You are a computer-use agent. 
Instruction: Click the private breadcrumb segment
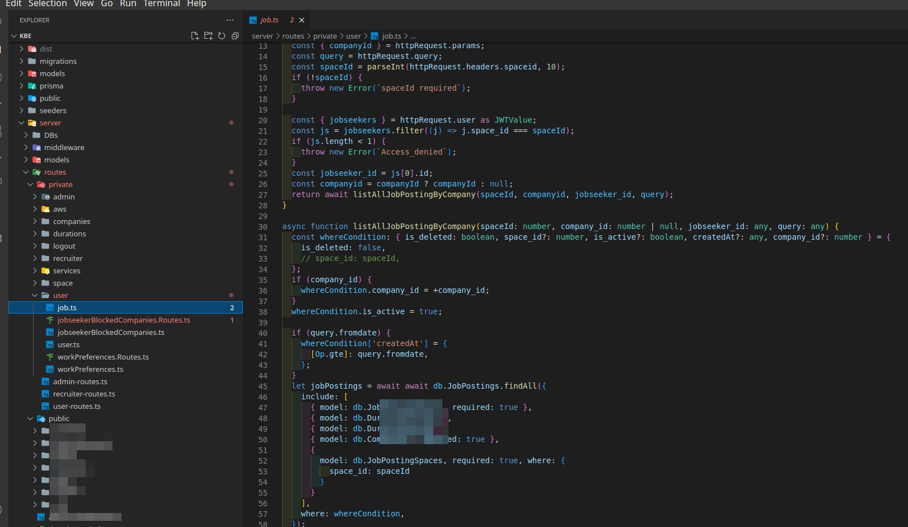pyautogui.click(x=325, y=36)
